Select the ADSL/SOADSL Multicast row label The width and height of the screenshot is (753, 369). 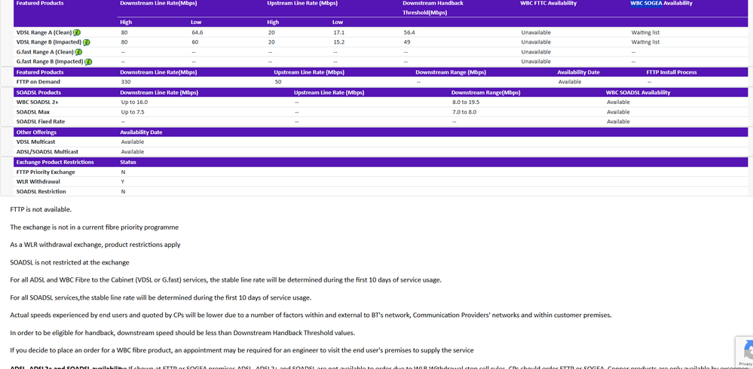pos(47,151)
